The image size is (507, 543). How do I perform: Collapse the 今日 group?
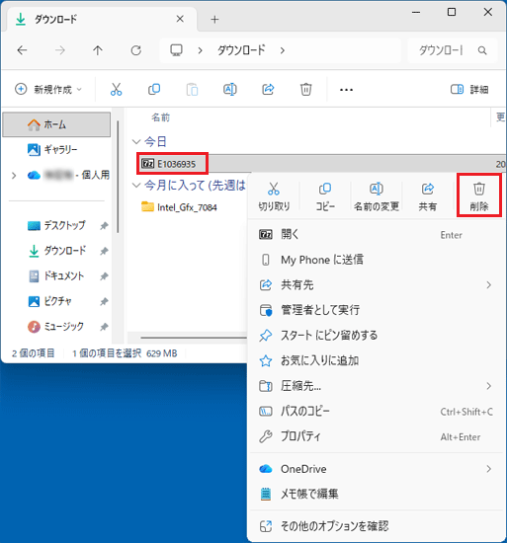(x=136, y=141)
